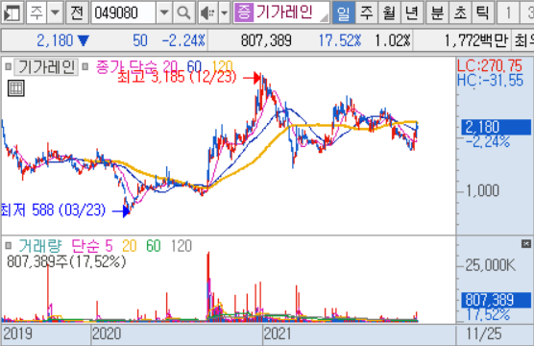534x346 pixels.
Task: Switch to the 월 monthly chart period
Action: [389, 12]
